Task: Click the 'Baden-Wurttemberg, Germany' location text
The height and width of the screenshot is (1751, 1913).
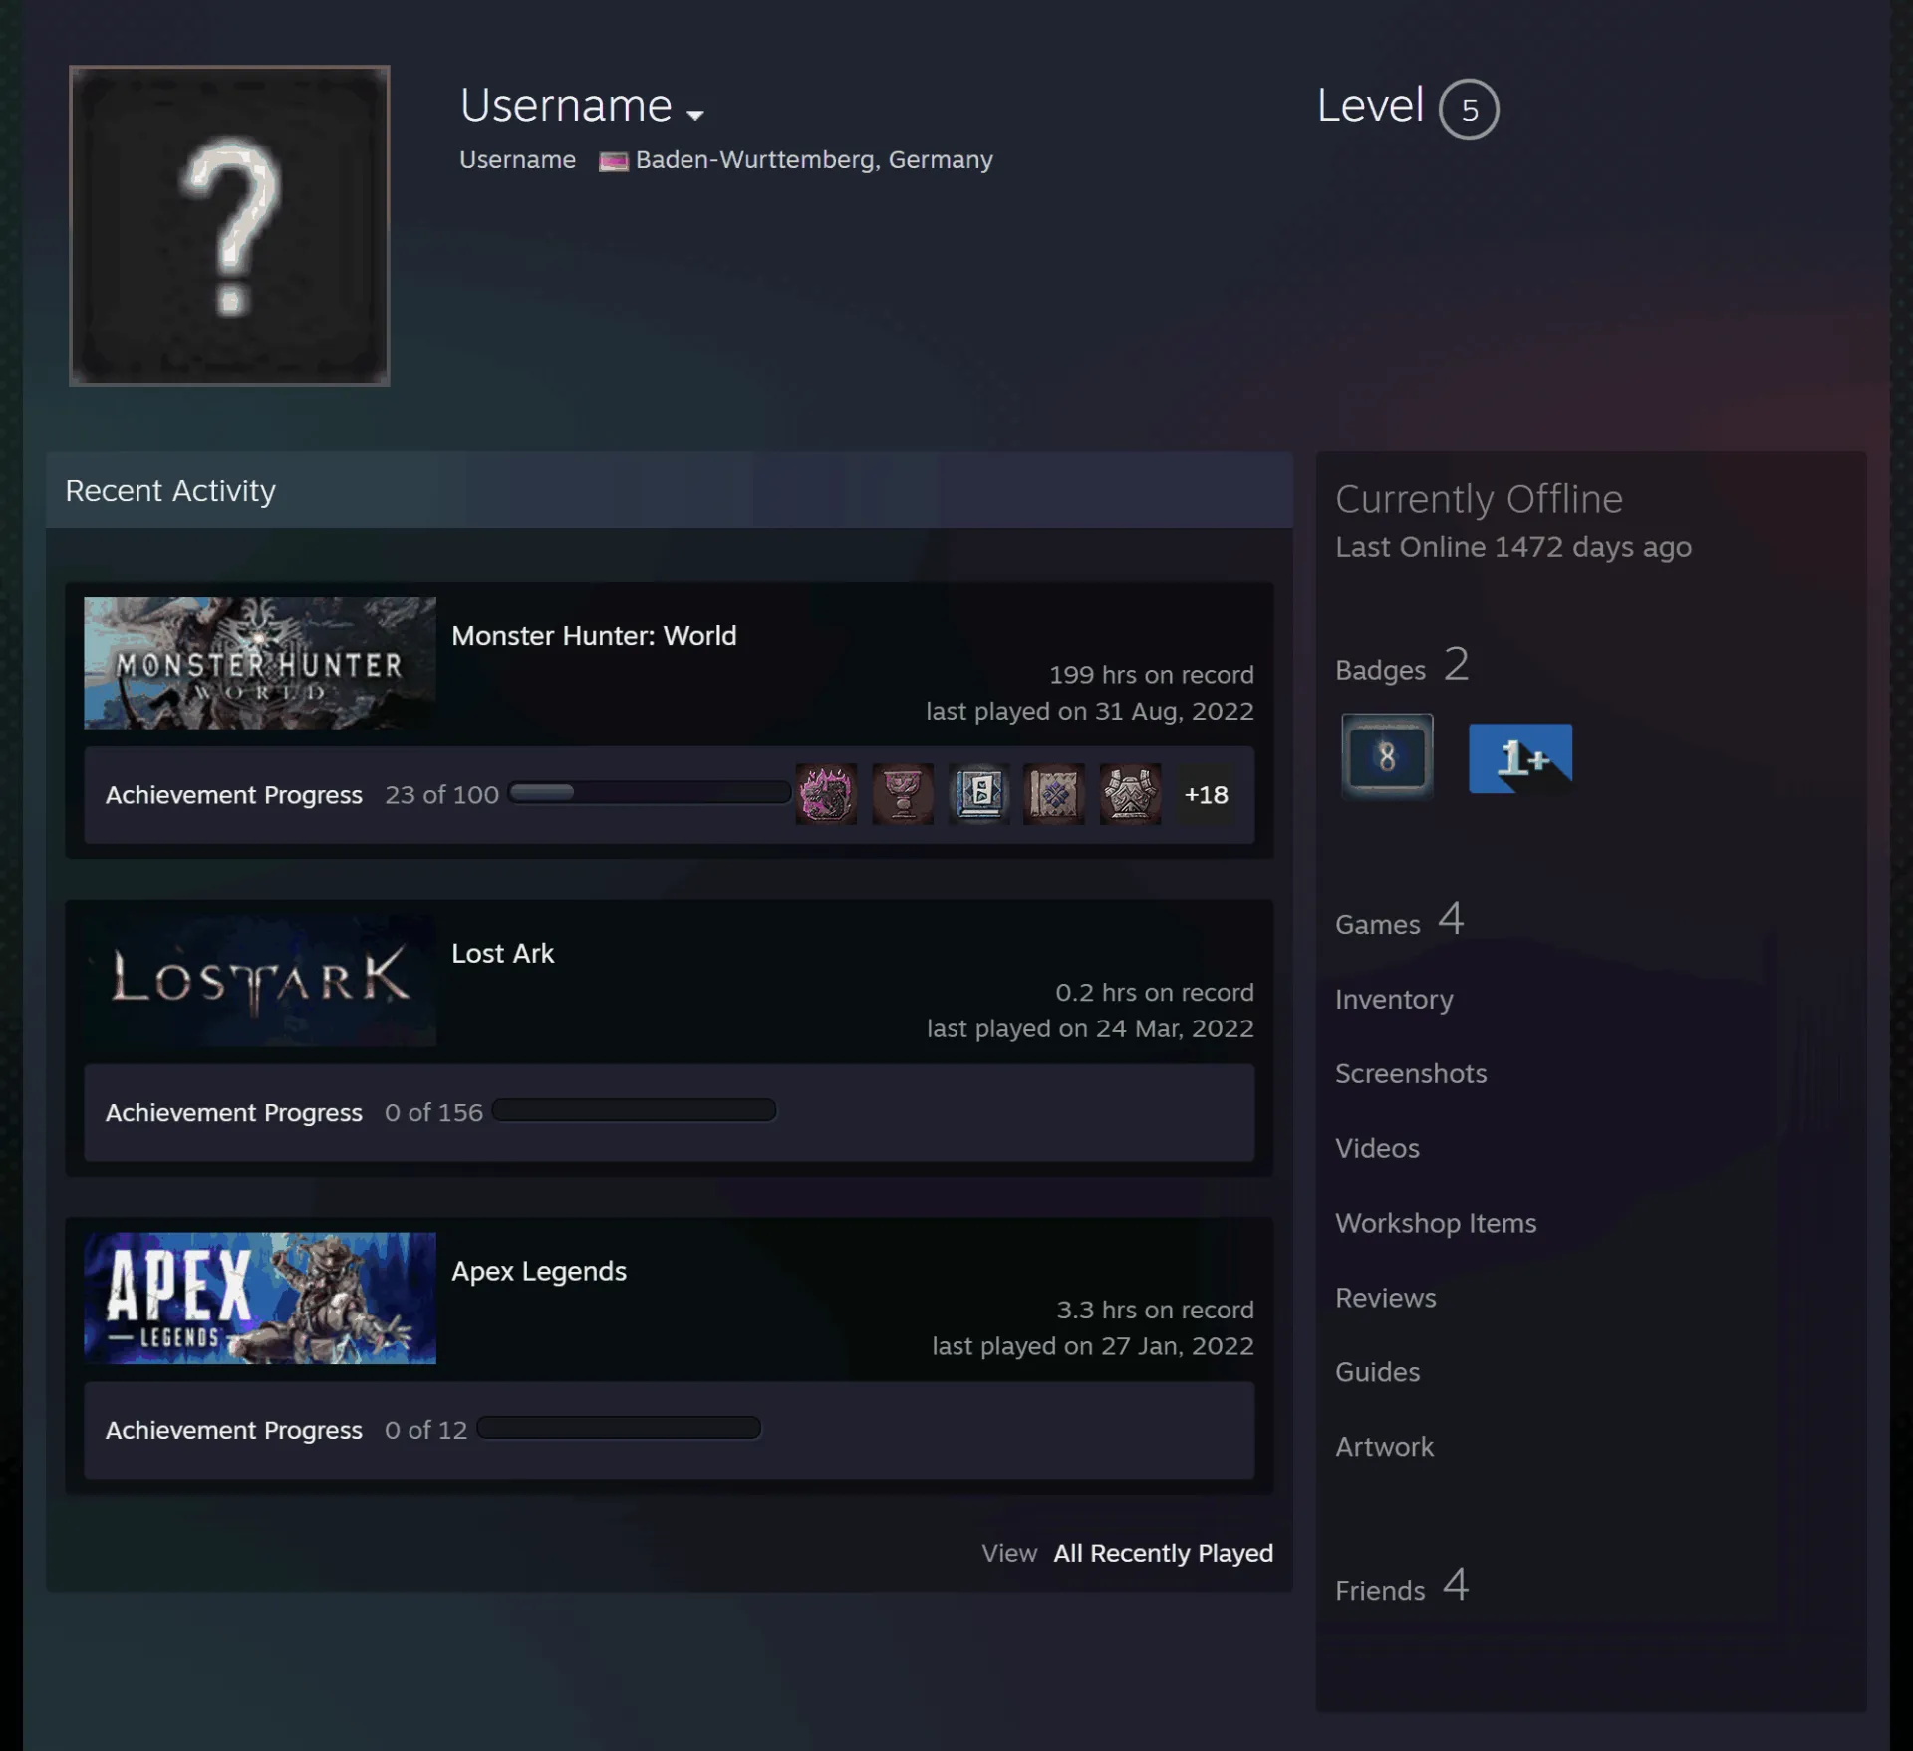Action: (814, 160)
